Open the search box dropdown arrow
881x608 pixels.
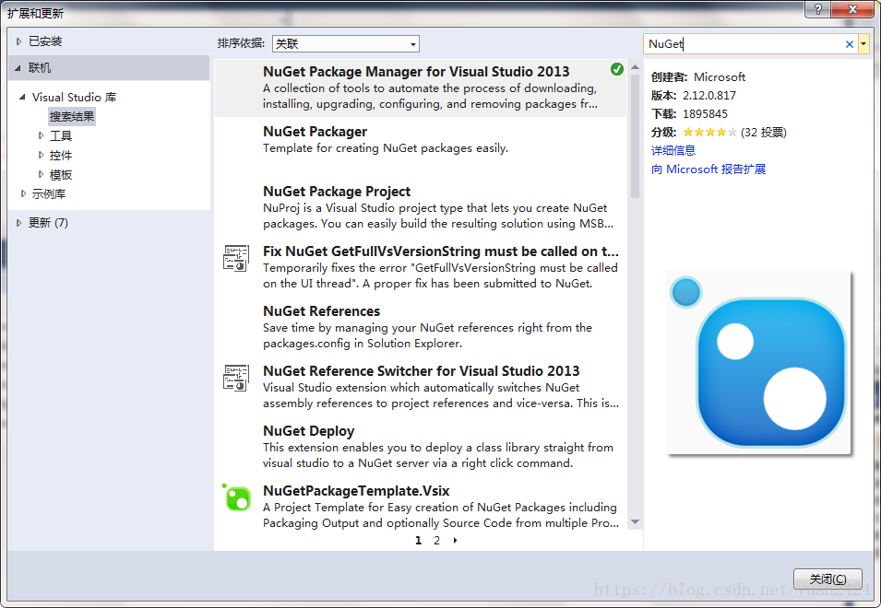[863, 43]
